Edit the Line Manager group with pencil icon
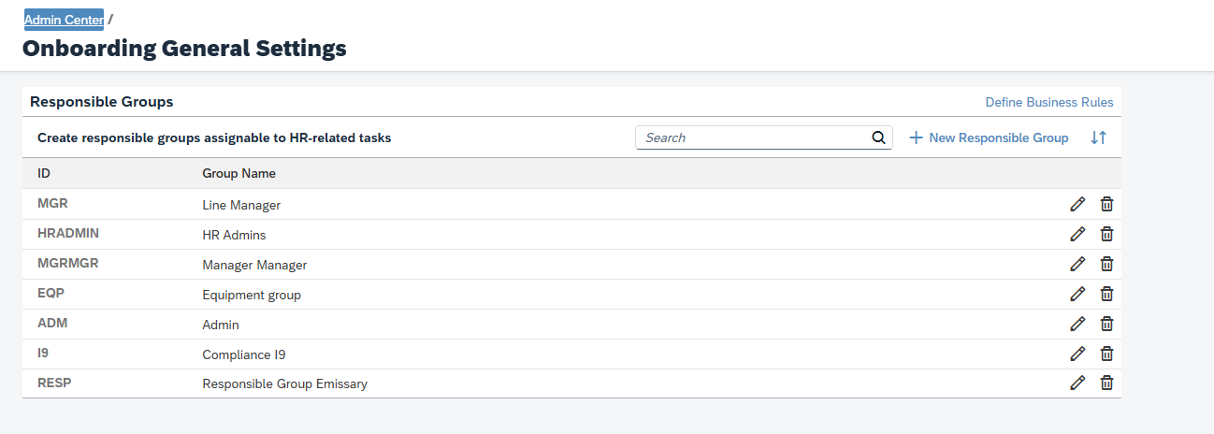 pyautogui.click(x=1077, y=205)
